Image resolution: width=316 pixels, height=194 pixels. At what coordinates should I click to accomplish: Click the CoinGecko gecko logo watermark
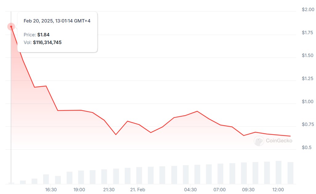(259, 141)
